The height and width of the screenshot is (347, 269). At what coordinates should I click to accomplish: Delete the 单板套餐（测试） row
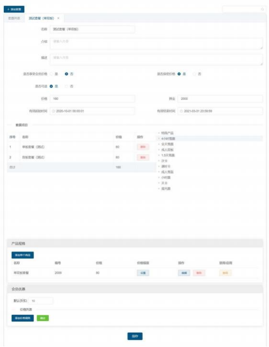(143, 147)
